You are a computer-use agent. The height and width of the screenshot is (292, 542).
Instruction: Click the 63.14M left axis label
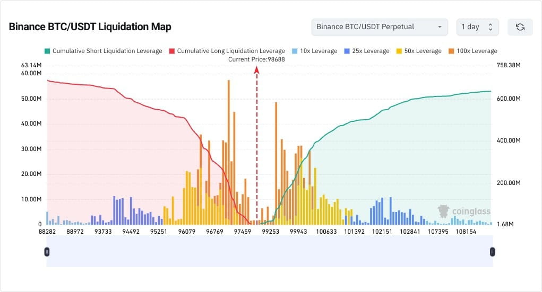[x=31, y=65]
